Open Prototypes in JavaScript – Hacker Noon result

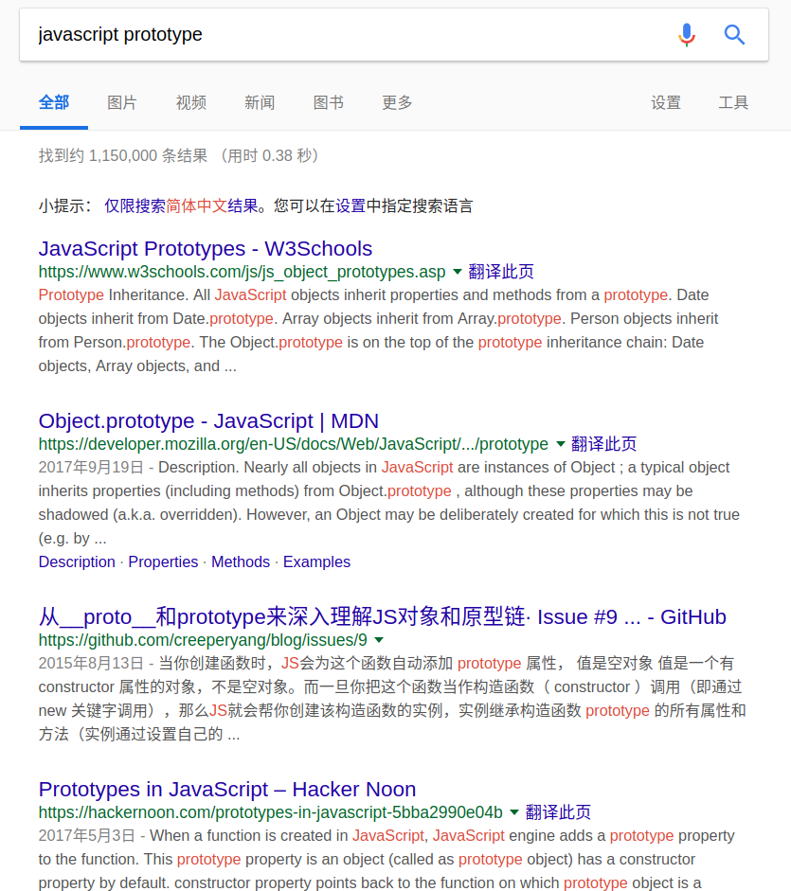click(x=227, y=790)
